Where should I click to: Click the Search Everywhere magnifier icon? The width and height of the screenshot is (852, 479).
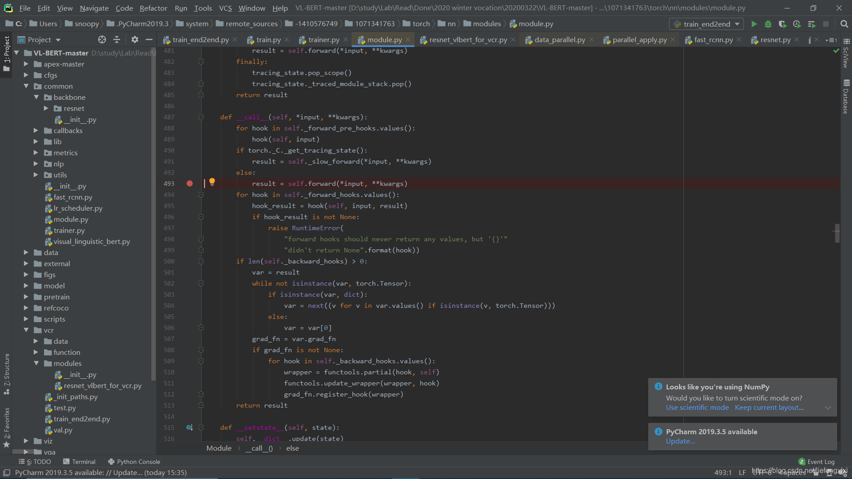tap(844, 24)
